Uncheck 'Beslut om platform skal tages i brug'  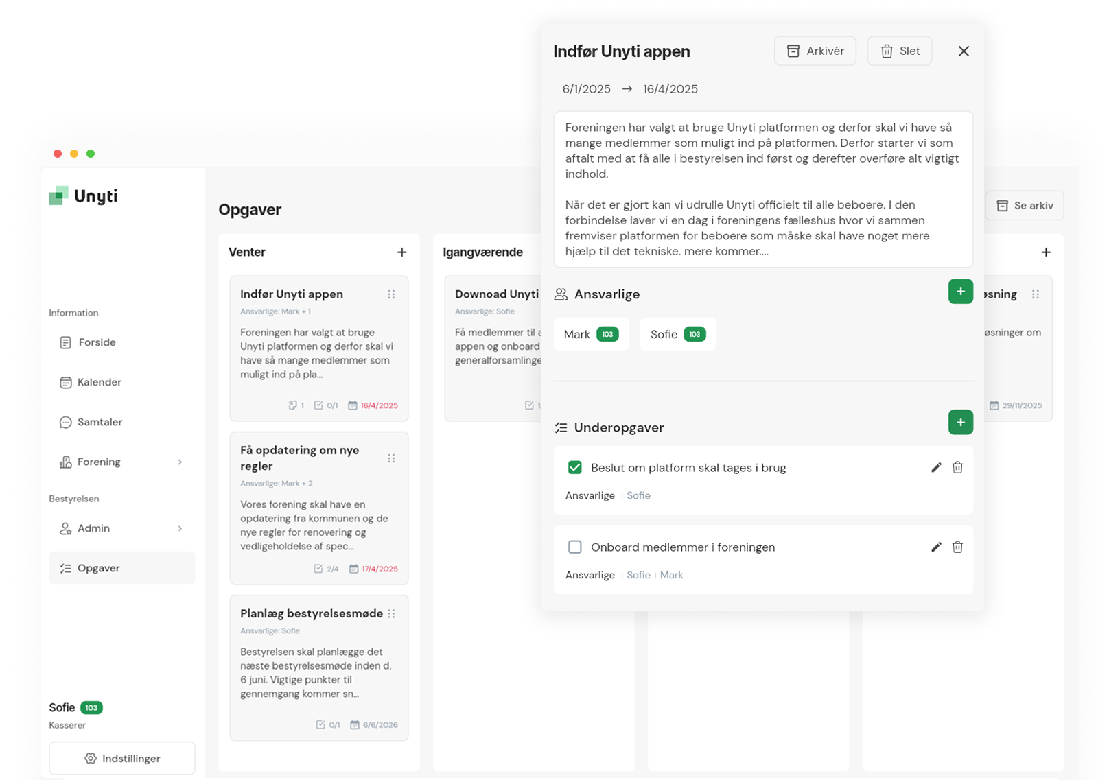point(575,468)
